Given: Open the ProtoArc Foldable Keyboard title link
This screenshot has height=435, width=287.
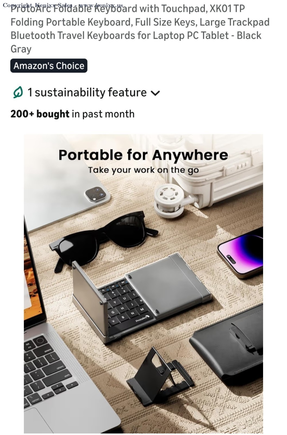Looking at the screenshot, I should coord(140,29).
